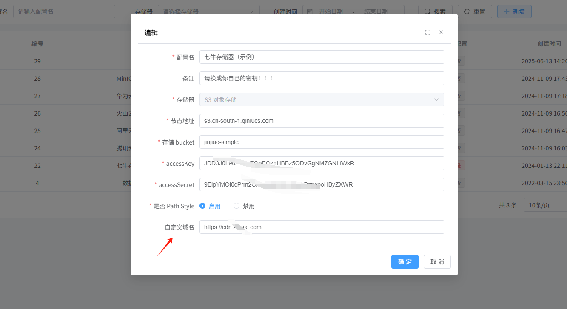The image size is (567, 309).
Task: Click row number 4 in the table
Action: [37, 183]
